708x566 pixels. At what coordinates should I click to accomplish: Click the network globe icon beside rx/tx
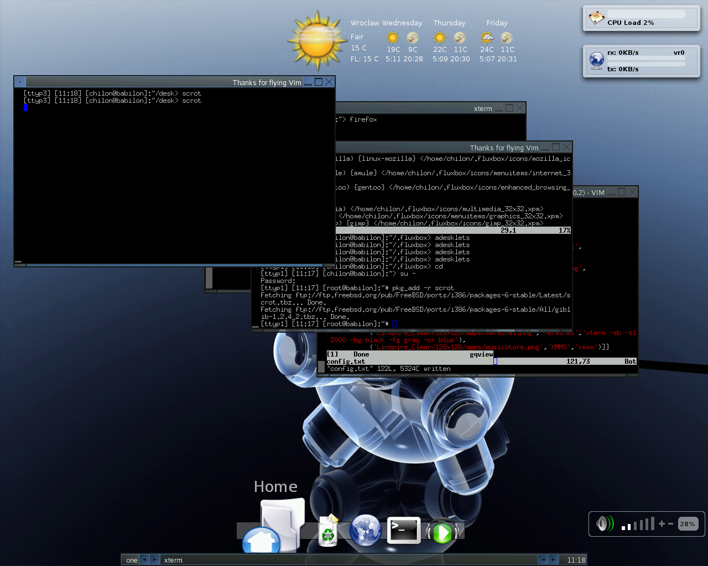[x=596, y=60]
